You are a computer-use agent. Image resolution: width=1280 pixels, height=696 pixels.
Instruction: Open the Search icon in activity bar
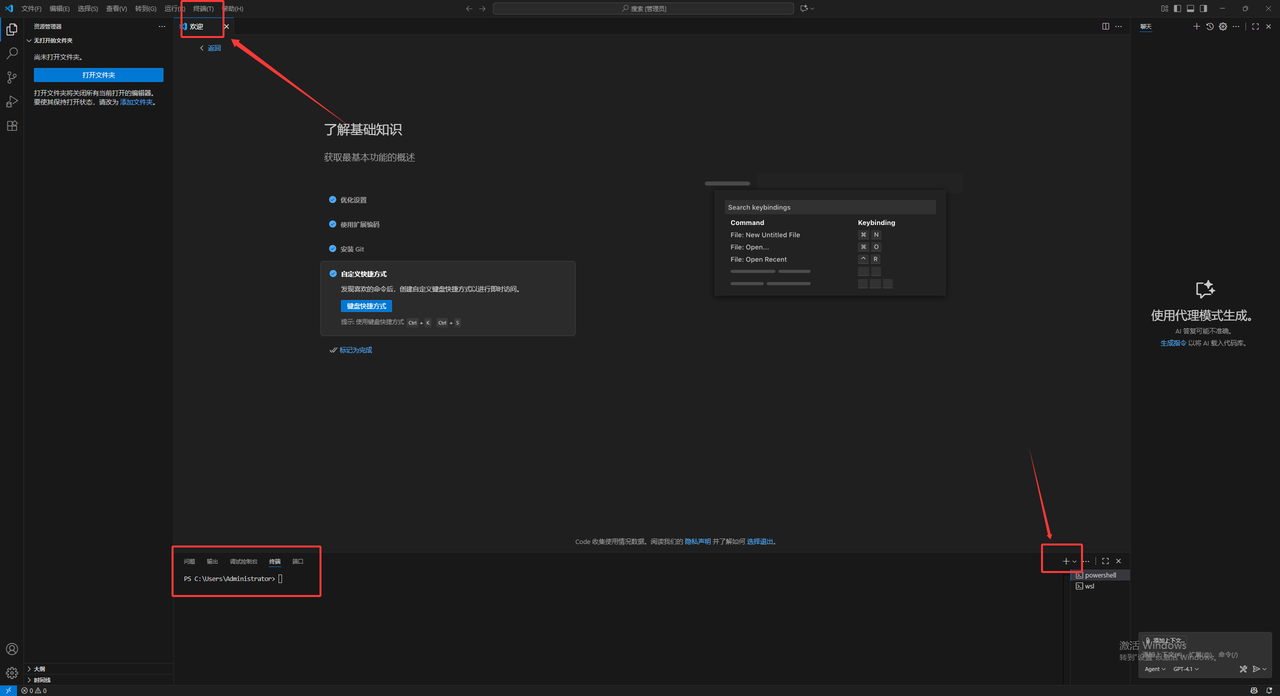[x=12, y=53]
